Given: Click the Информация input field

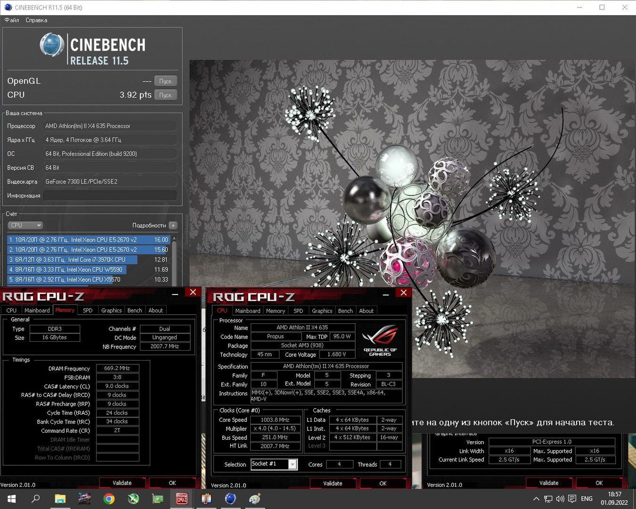Looking at the screenshot, I should [x=110, y=196].
